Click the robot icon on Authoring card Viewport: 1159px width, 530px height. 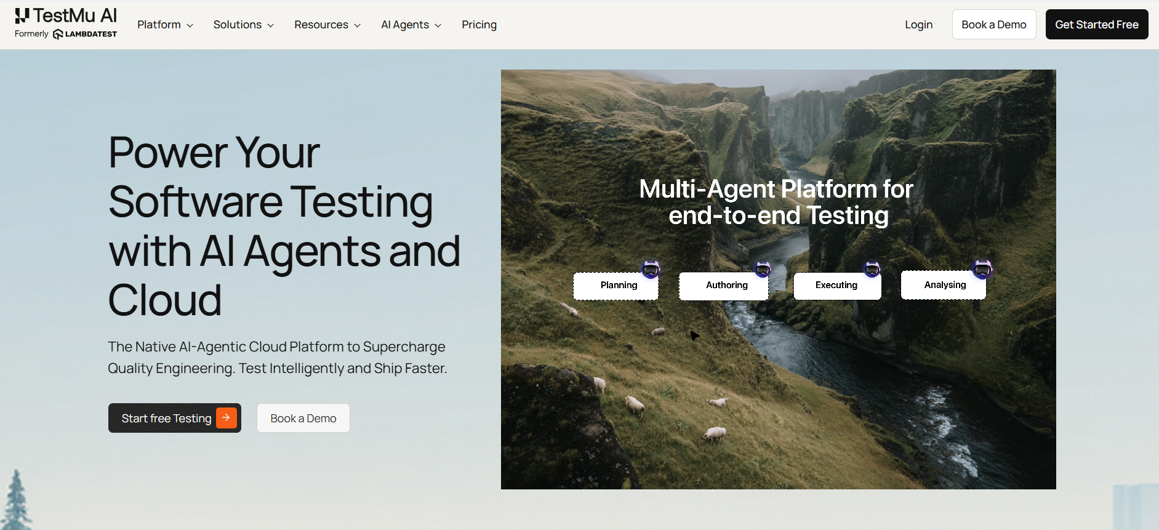pyautogui.click(x=763, y=269)
